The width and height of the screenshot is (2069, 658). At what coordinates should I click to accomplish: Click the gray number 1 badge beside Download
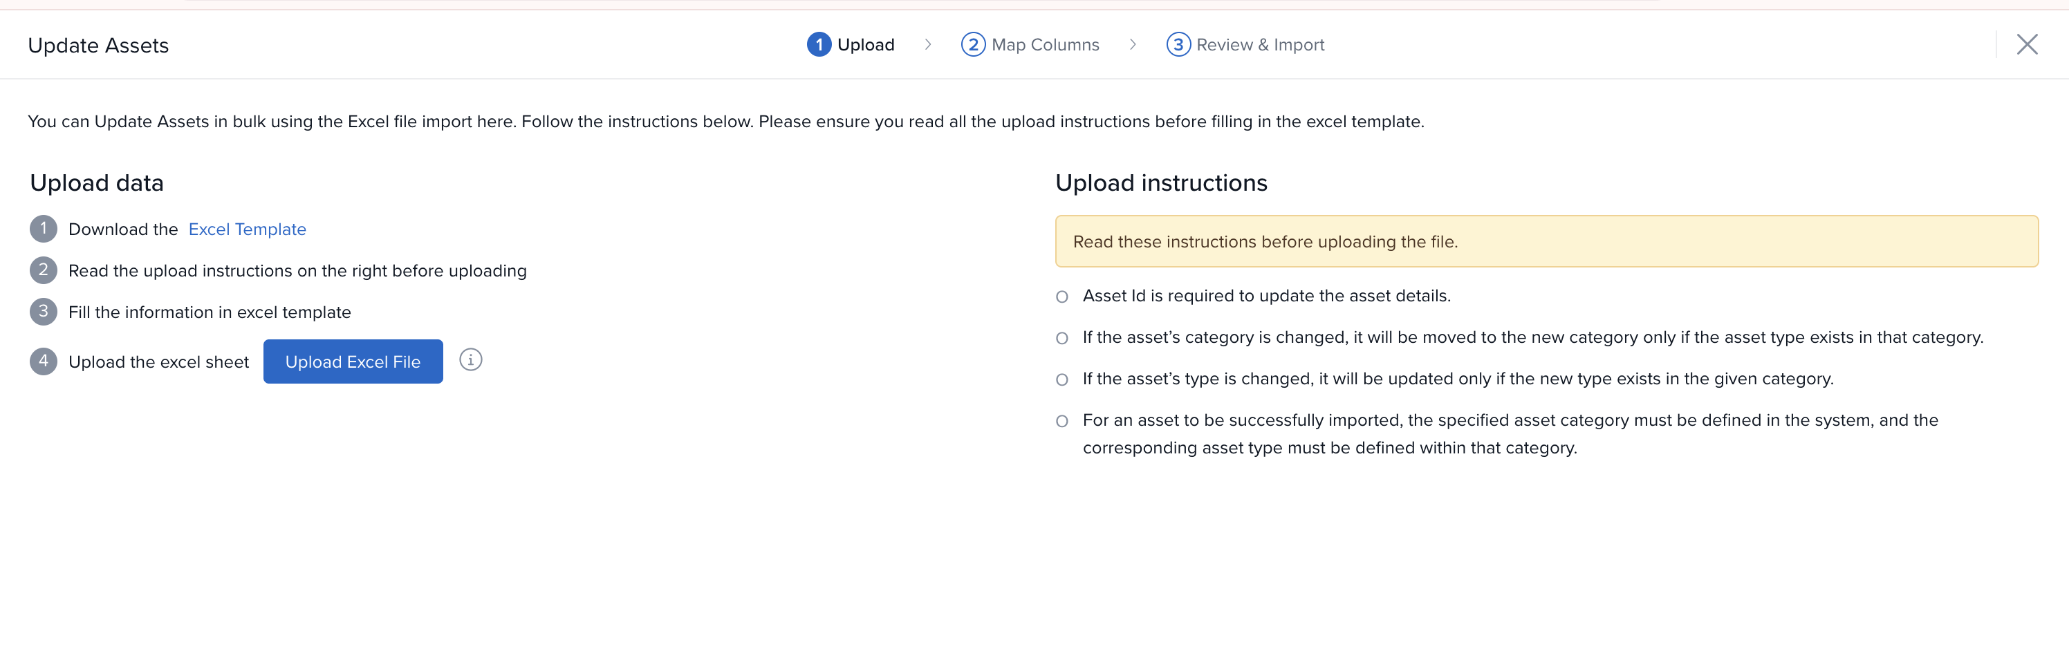click(44, 229)
